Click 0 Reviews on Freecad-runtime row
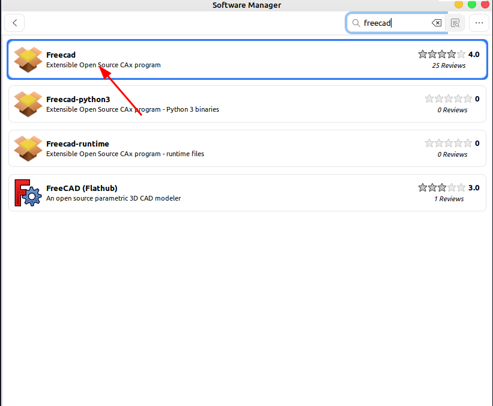493x406 pixels. pyautogui.click(x=452, y=154)
